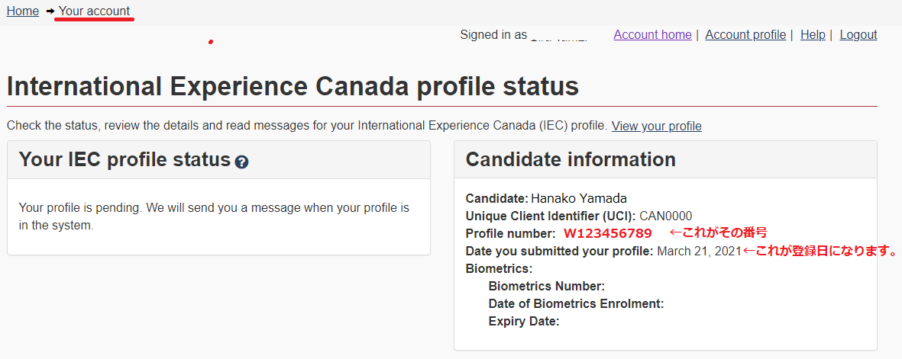Click the Signed in as username text
902x359 pixels.
(524, 35)
